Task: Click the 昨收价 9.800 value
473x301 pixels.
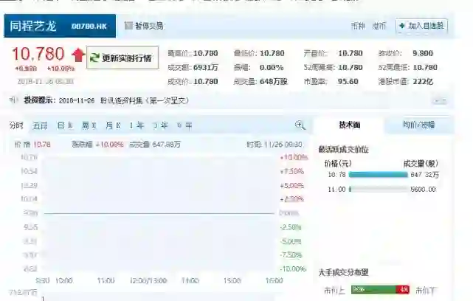Action: pos(423,53)
